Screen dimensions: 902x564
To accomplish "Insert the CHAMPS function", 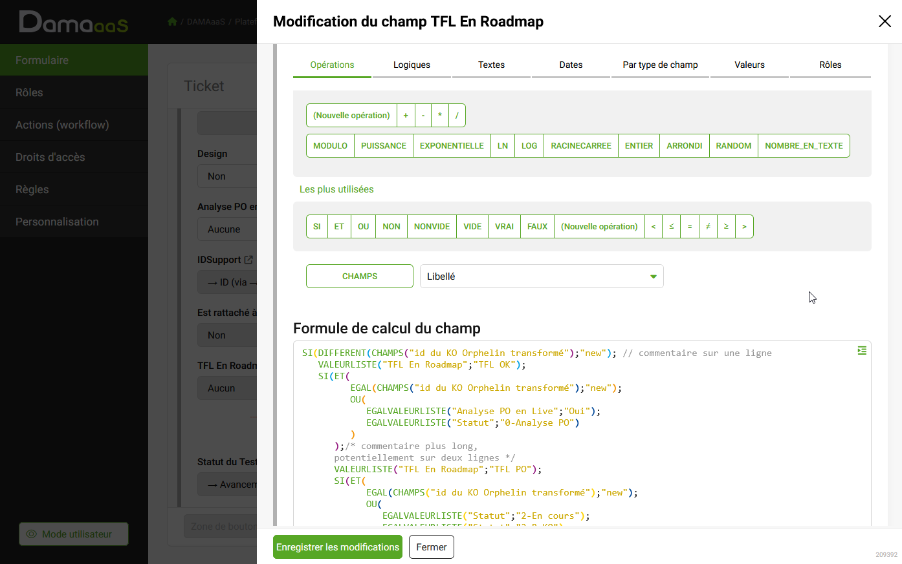I will [x=360, y=277].
